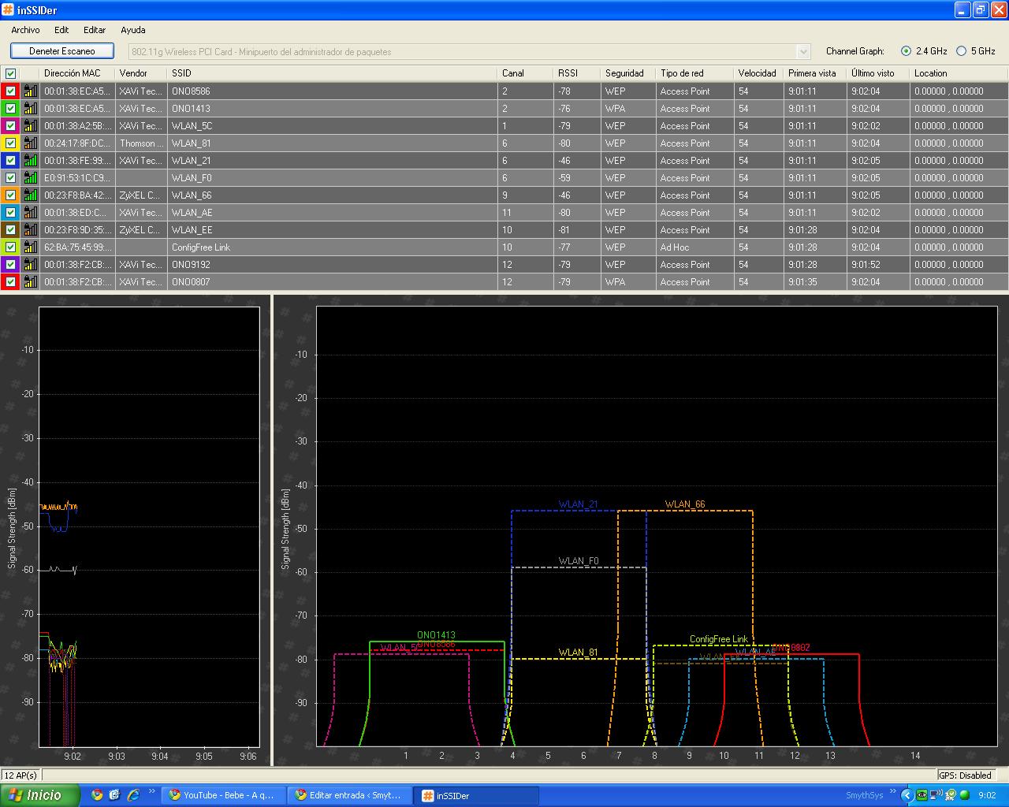Click the inSSIDer title bar app icon
Image resolution: width=1009 pixels, height=807 pixels.
point(9,10)
